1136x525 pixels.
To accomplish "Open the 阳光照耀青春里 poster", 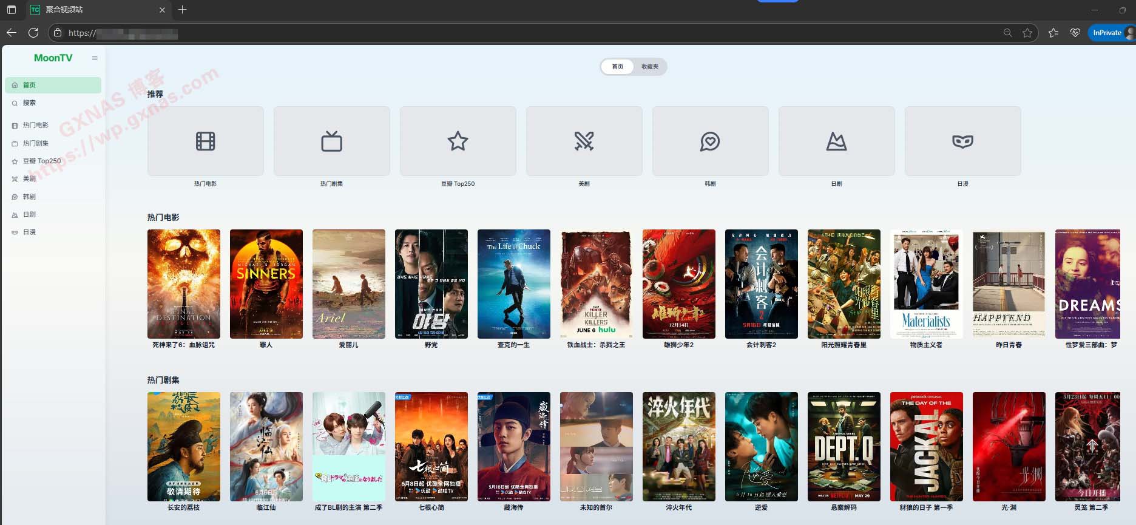I will (844, 284).
